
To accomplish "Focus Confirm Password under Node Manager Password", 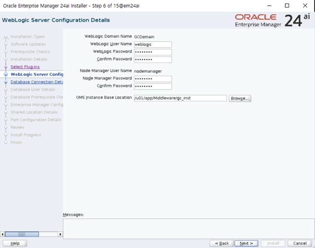I will (153, 86).
